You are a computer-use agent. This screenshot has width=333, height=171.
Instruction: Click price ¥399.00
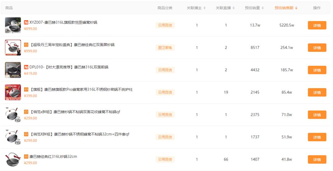click(x=30, y=96)
